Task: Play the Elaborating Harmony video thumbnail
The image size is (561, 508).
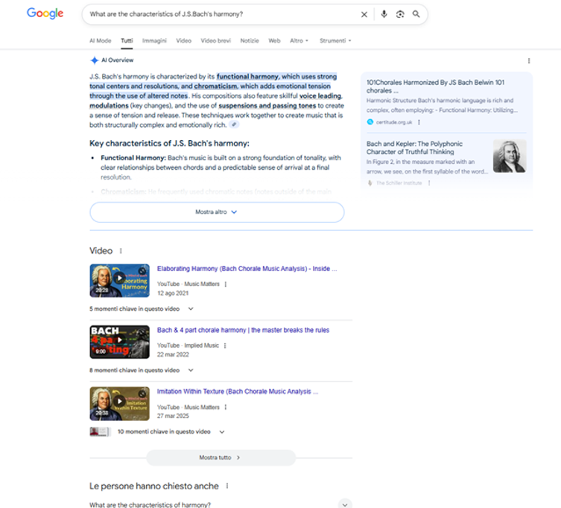Action: (119, 281)
